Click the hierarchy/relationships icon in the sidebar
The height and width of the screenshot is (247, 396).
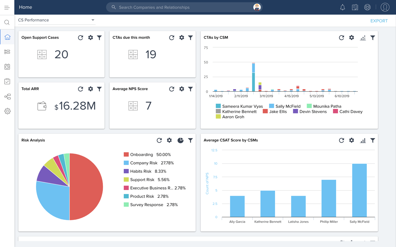7,96
